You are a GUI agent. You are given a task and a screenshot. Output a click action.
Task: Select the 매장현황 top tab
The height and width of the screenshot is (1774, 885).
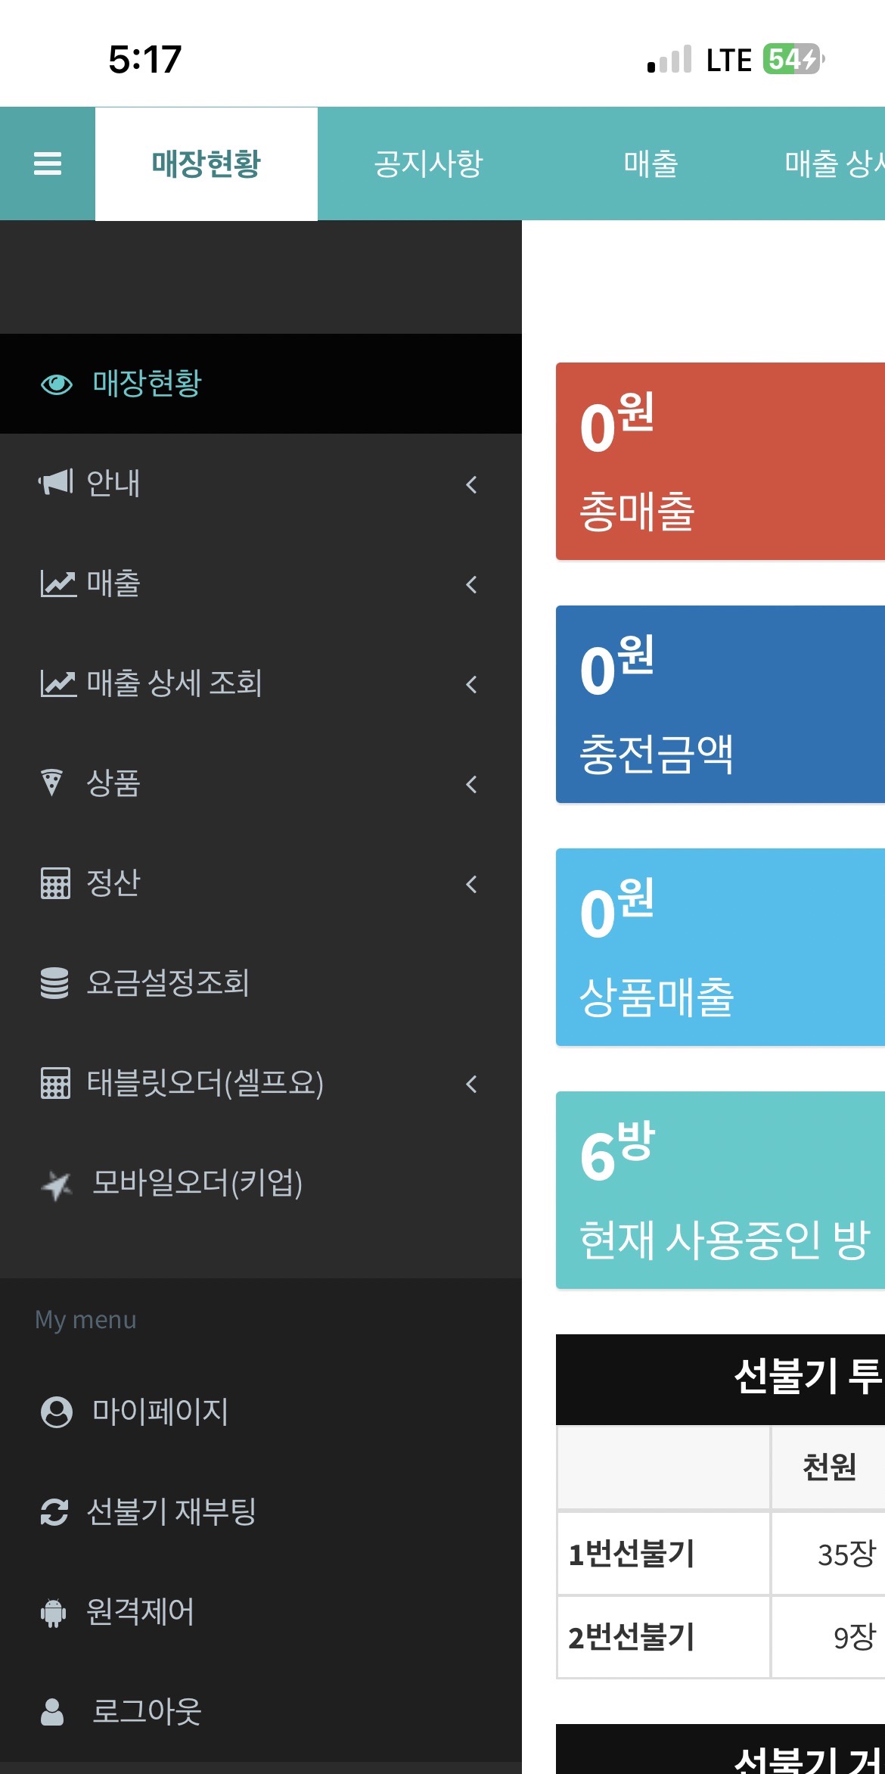tap(206, 163)
